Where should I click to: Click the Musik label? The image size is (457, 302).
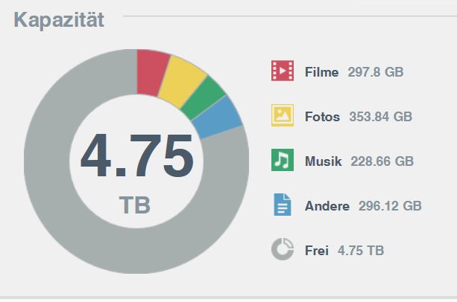tap(324, 161)
